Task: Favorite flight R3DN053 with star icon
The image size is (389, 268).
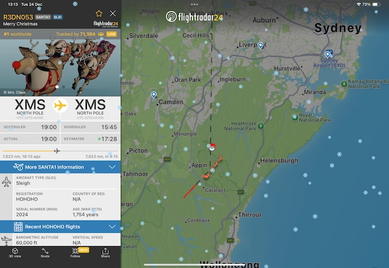Action: pos(98,13)
